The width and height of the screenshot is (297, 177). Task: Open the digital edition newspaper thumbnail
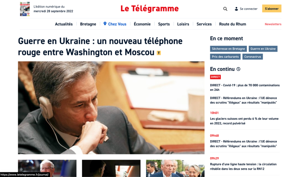point(25,9)
